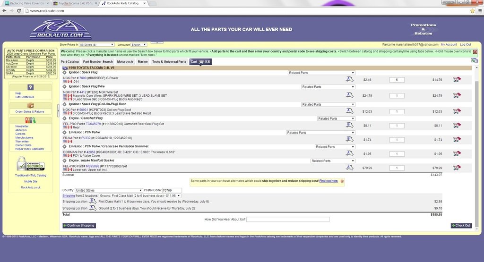Viewport: 484px width, 262px height.
Task: Open Related Parts dropdown for Intake Manifold Gasket
Action: click(333, 161)
